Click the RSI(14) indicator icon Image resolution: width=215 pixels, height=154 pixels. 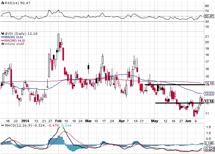coord(3,3)
